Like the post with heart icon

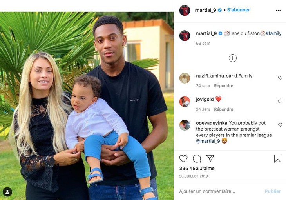183,158
